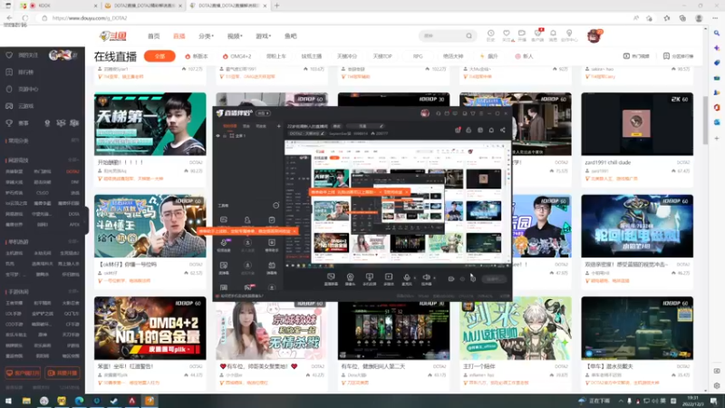
Task: Click the search magnifier icon in Douyu header
Action: point(469,35)
